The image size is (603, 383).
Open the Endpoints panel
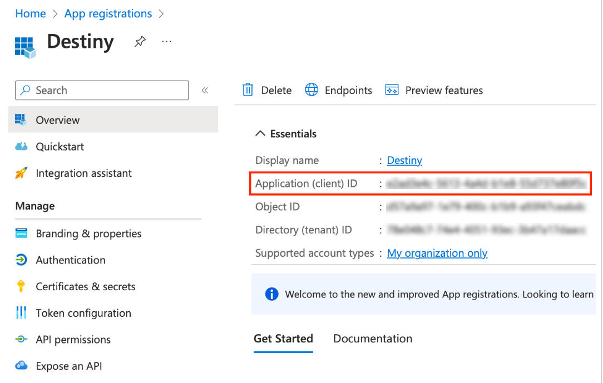click(338, 90)
